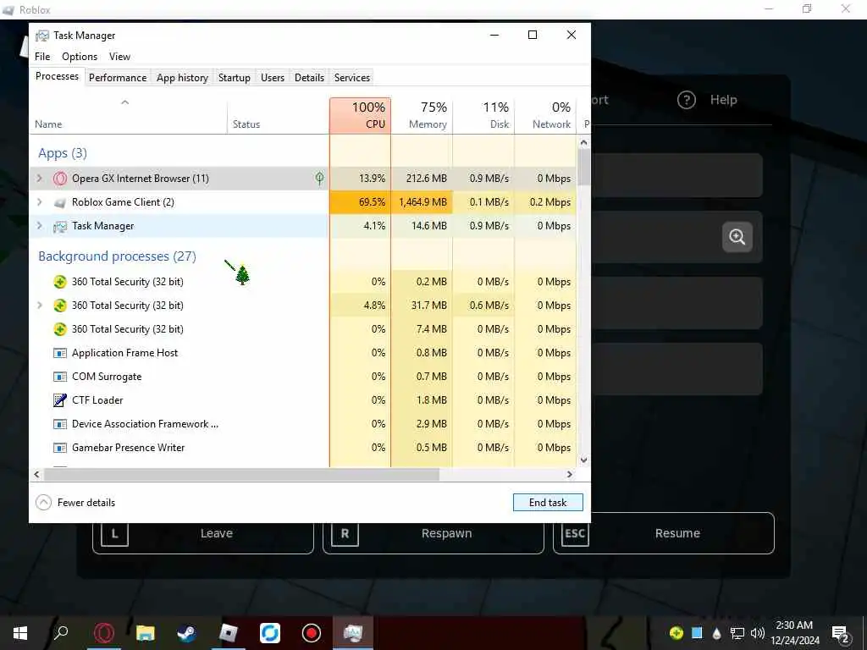
Task: Click the COM Surrogate process icon
Action: (x=60, y=377)
